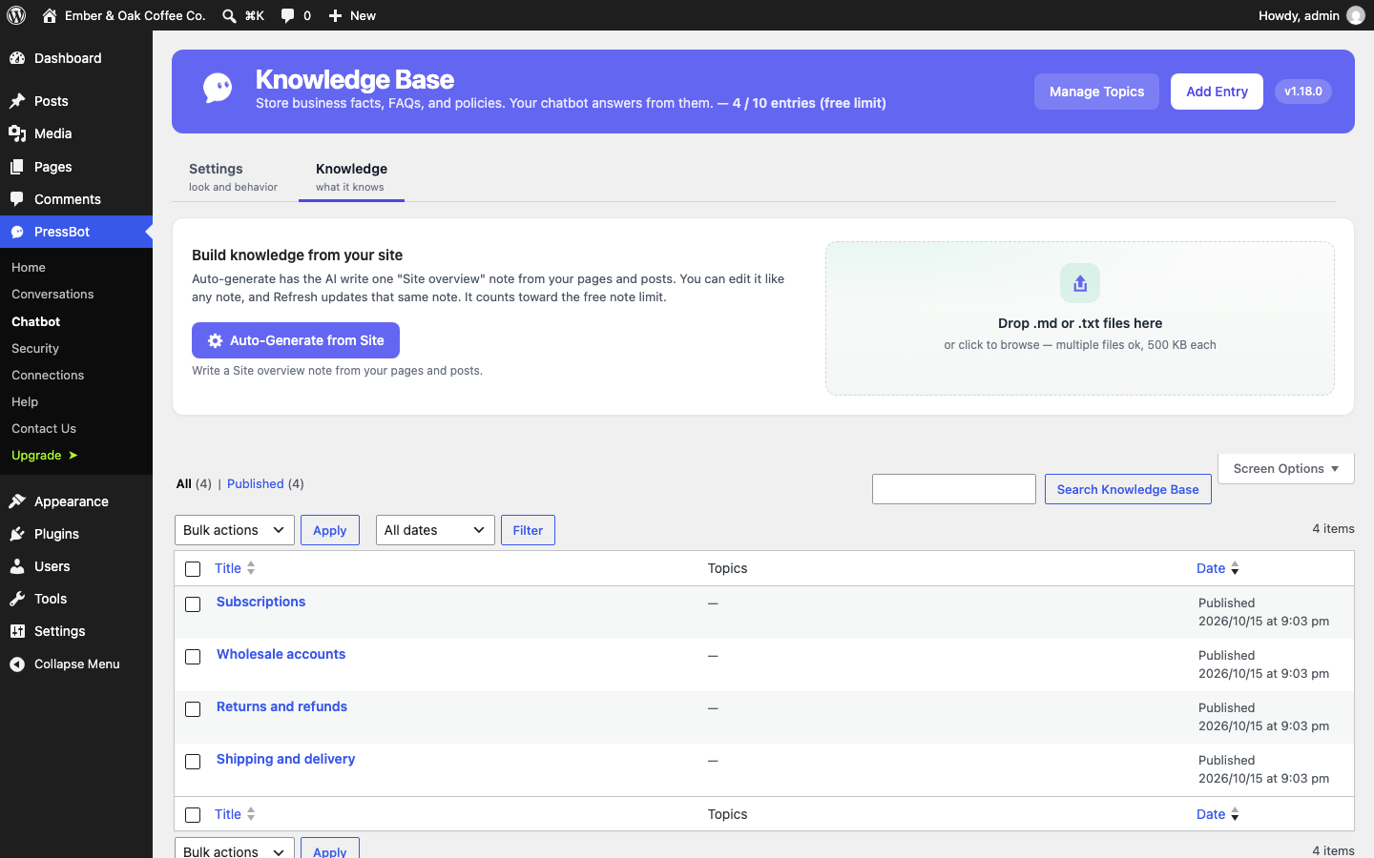Check the Wholesale accounts row checkbox
Image resolution: width=1374 pixels, height=858 pixels.
[x=193, y=657]
